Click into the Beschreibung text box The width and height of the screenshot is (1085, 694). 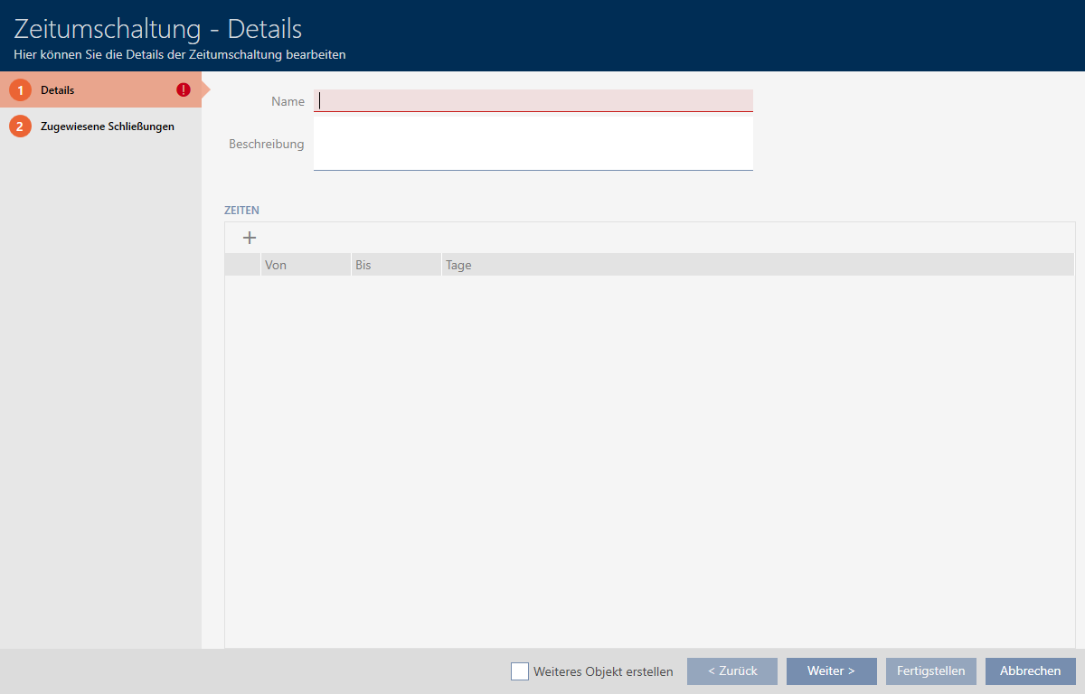533,143
